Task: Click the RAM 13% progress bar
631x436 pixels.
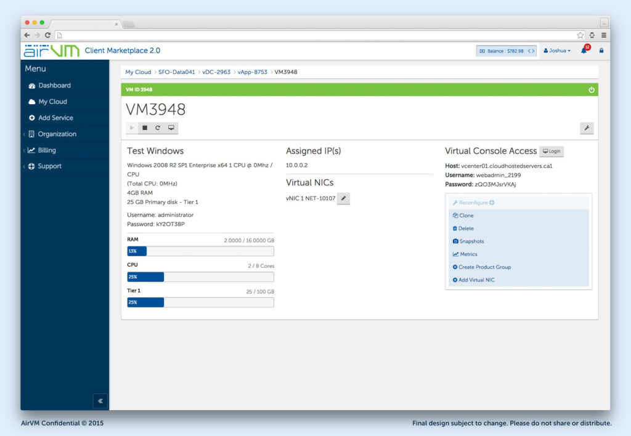Action: [200, 251]
